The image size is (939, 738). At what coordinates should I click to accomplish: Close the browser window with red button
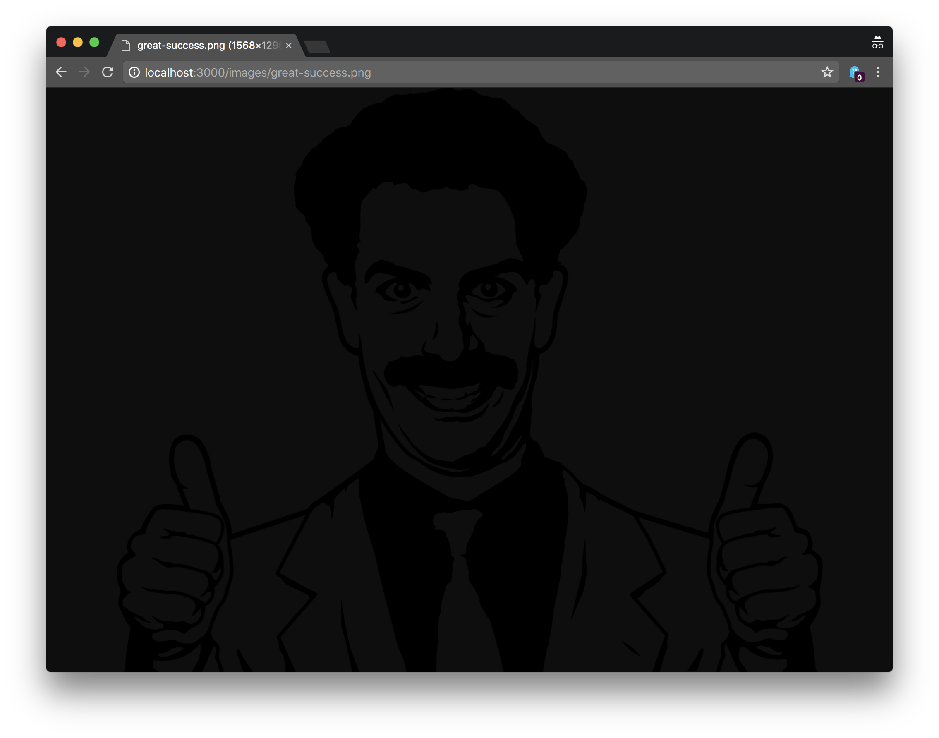(61, 42)
